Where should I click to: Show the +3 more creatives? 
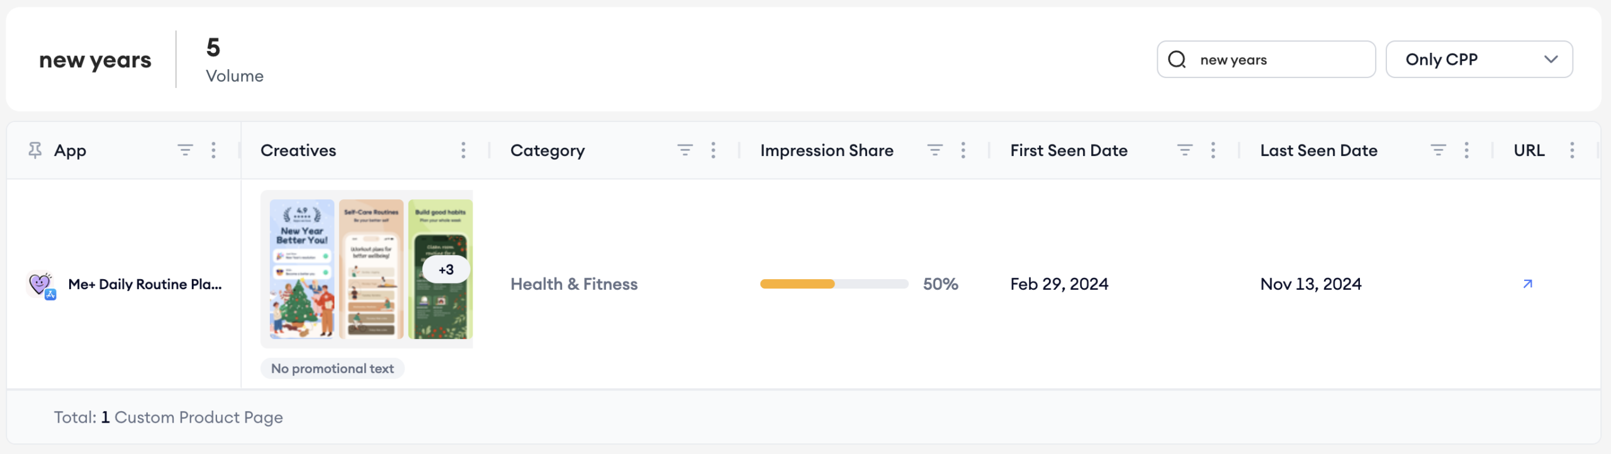click(446, 270)
